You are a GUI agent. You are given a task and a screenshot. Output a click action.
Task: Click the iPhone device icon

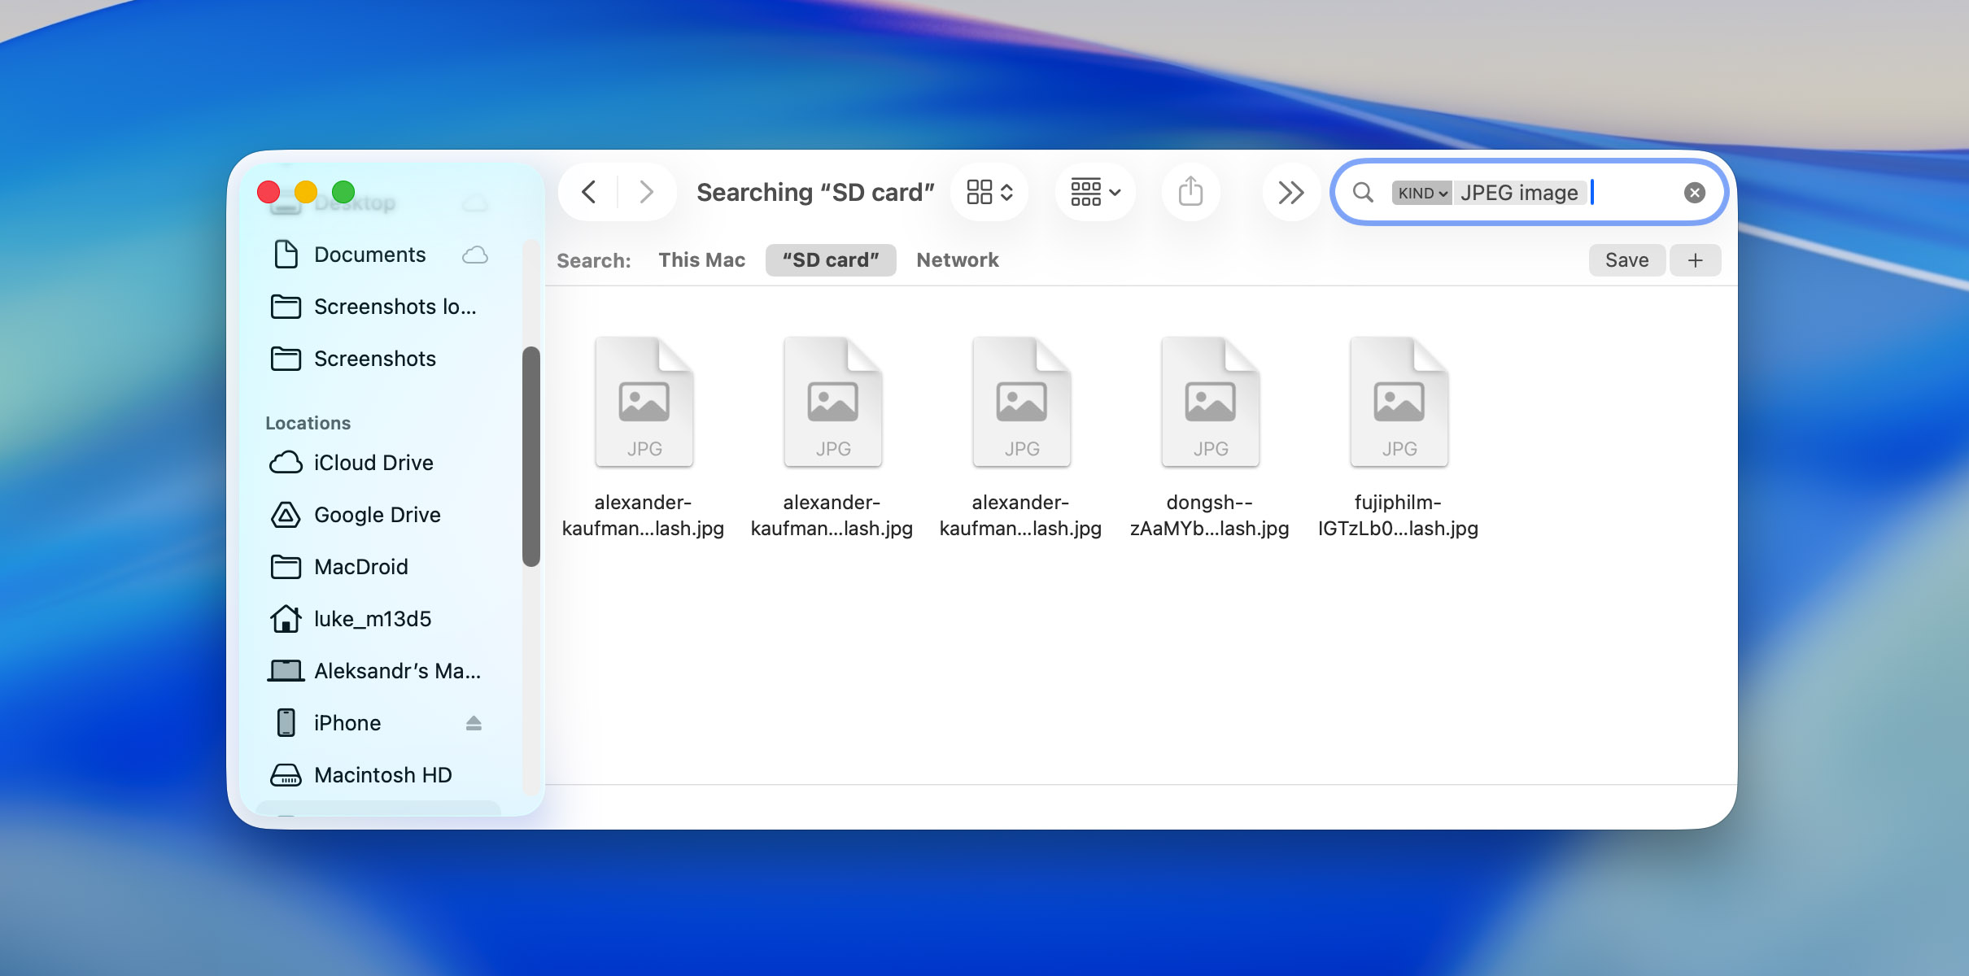point(286,723)
